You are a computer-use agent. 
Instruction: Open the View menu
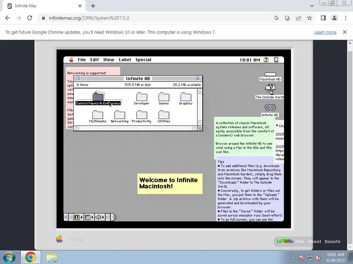click(109, 60)
